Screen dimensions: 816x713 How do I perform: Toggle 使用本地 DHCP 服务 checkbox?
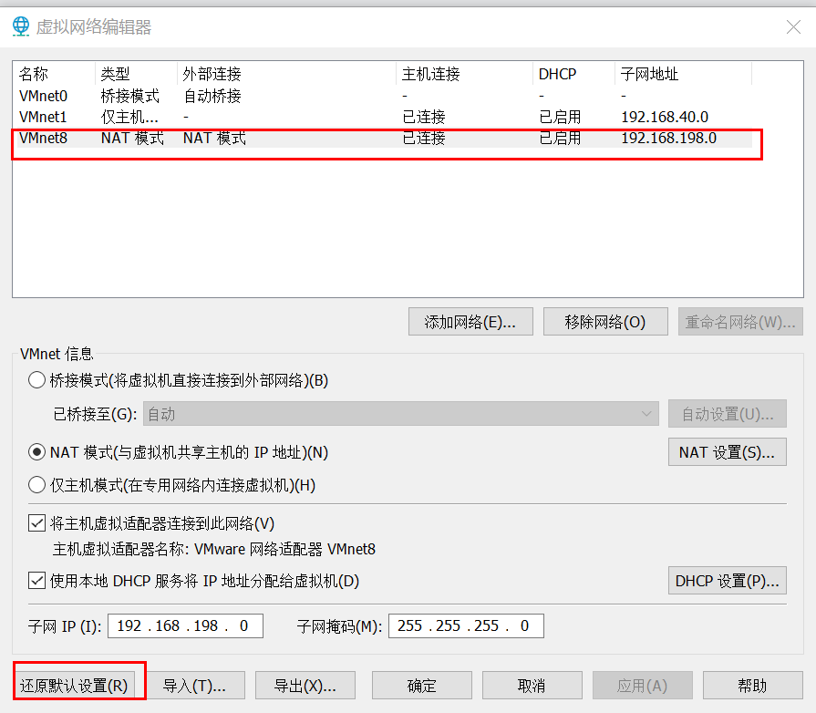tap(36, 580)
